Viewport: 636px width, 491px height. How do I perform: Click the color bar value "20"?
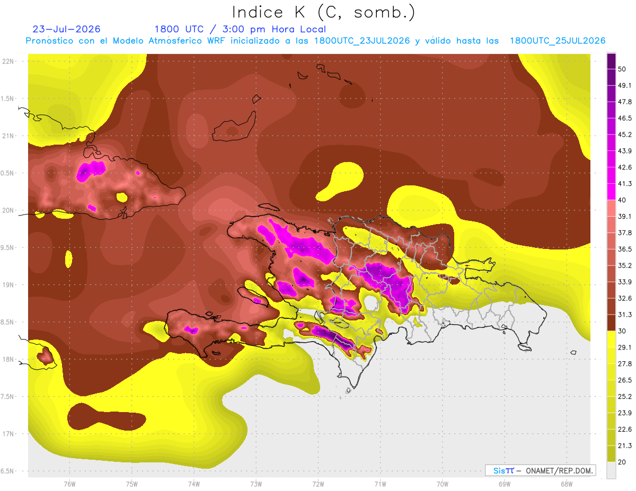click(x=623, y=462)
